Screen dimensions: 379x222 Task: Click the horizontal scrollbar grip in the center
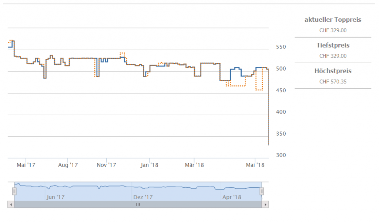point(138,204)
